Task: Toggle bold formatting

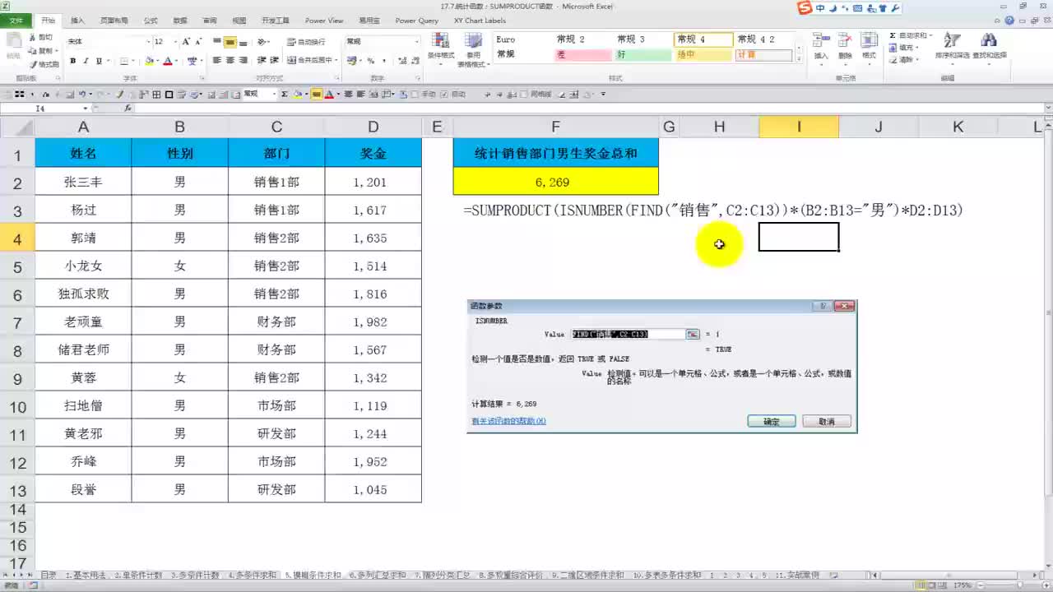Action: pos(72,61)
